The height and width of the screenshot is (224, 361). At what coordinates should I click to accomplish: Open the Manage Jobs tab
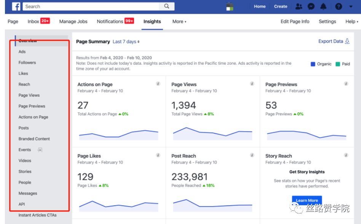(x=73, y=21)
